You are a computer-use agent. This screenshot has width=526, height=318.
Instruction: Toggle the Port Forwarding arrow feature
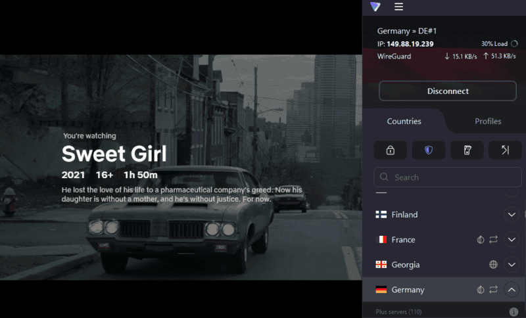(x=505, y=150)
